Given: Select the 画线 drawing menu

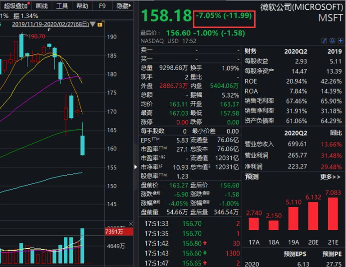Looking at the screenshot, I should pos(42,6).
